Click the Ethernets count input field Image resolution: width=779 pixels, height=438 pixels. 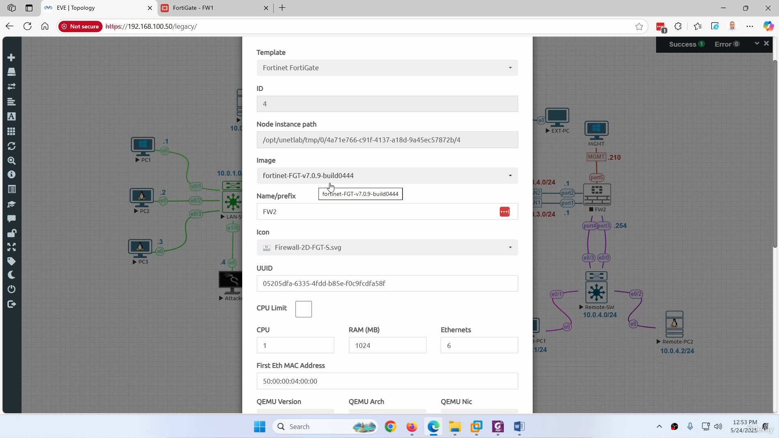click(479, 346)
